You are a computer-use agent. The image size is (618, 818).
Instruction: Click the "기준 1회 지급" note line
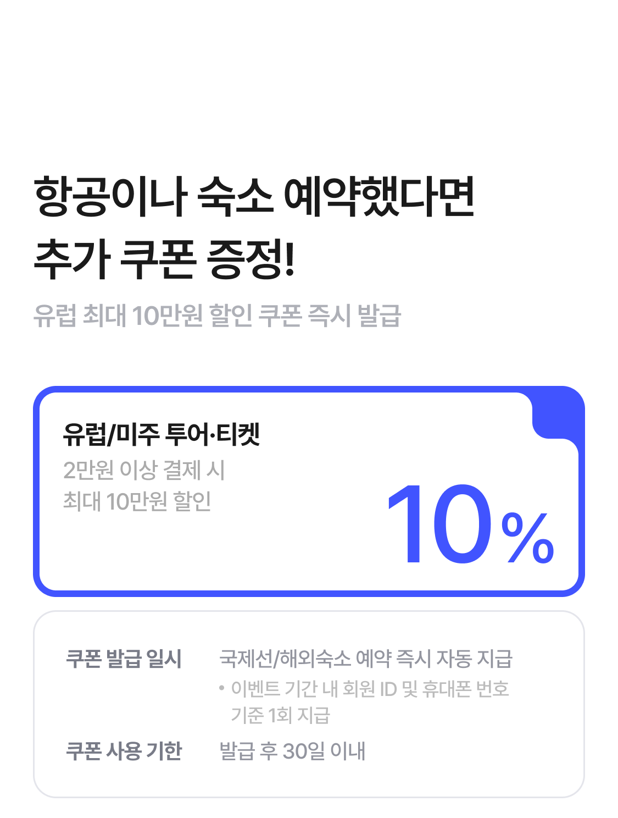click(x=280, y=715)
